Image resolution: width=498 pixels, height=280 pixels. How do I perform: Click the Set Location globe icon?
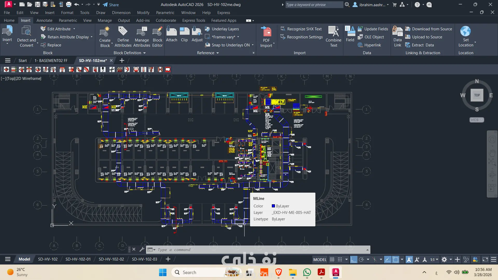point(466,32)
